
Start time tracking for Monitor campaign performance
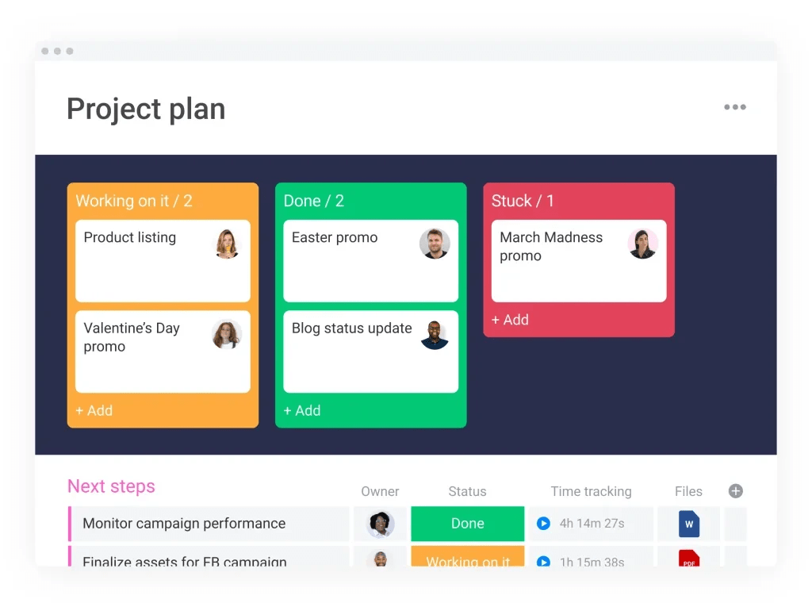coord(543,524)
